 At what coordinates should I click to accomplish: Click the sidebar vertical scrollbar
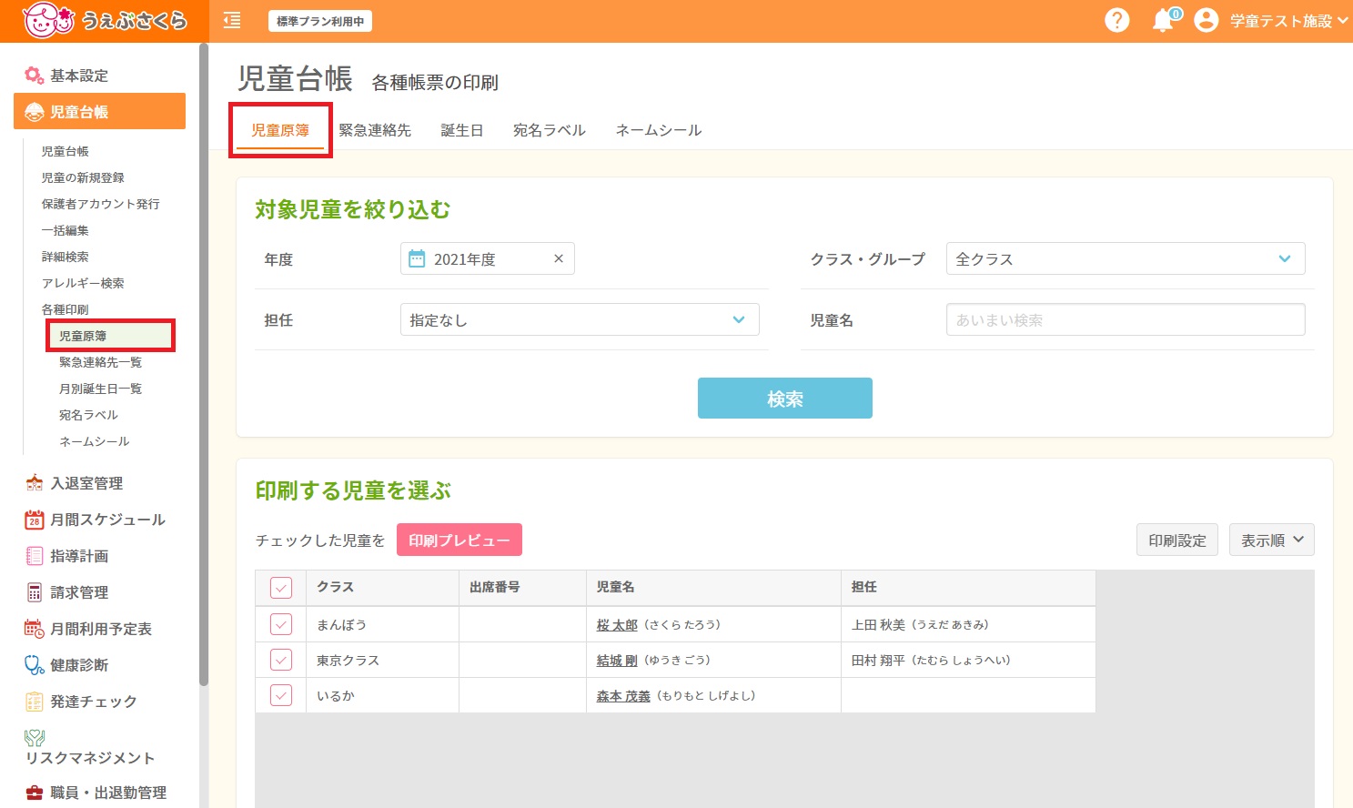click(x=204, y=364)
